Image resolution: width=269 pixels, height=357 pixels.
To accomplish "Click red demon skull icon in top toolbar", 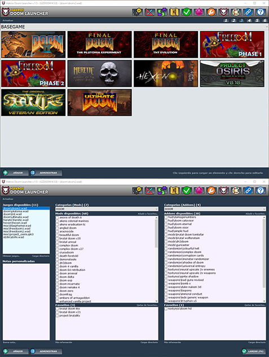I will pos(223,12).
